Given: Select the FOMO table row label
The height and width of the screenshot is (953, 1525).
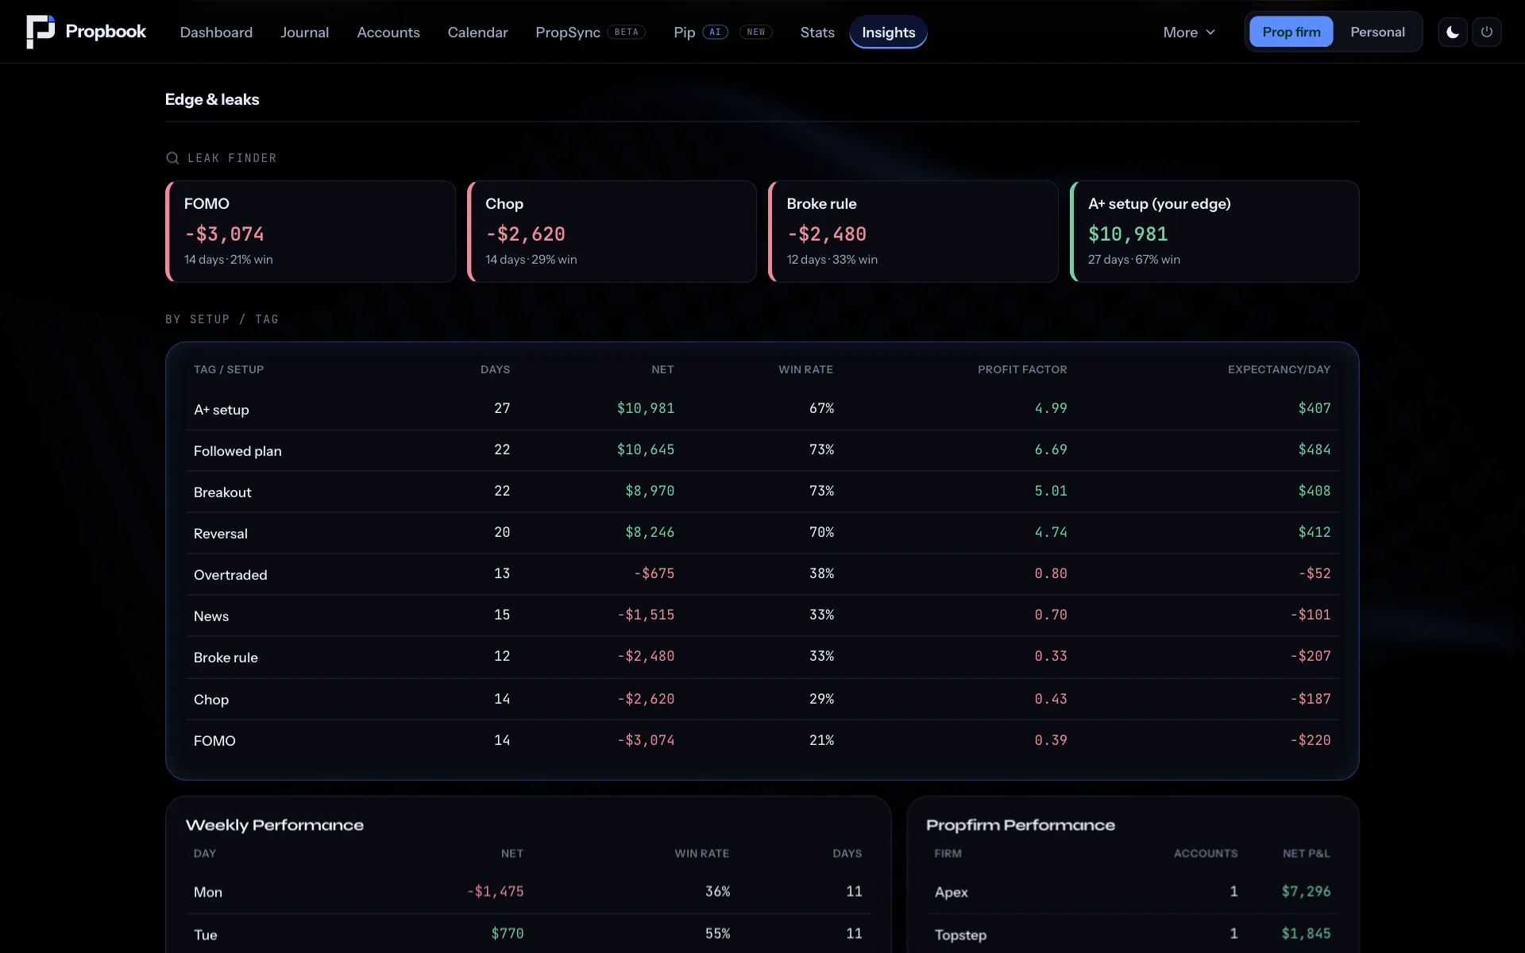Looking at the screenshot, I should click(x=214, y=741).
